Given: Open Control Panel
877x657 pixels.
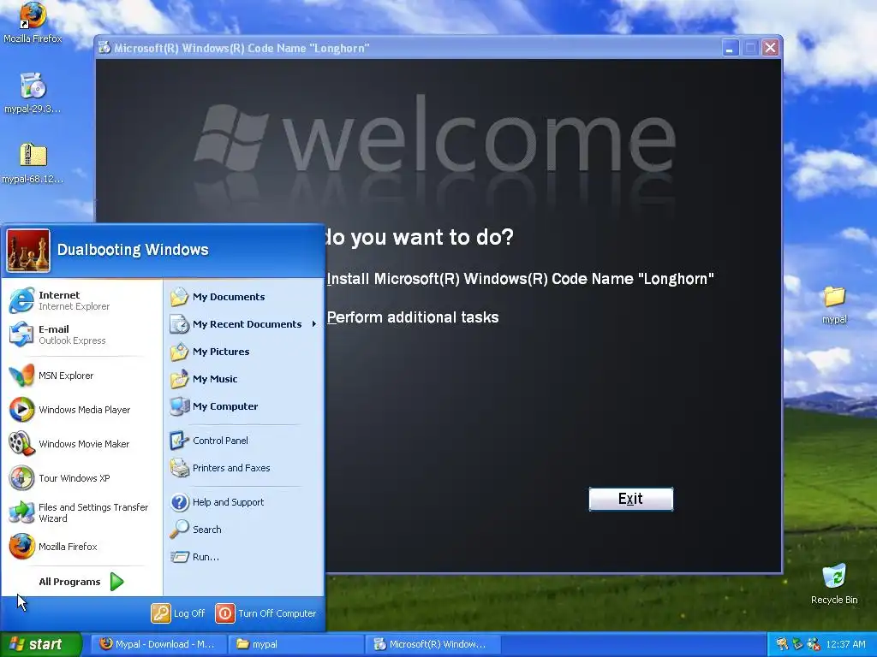Looking at the screenshot, I should click(244, 441).
